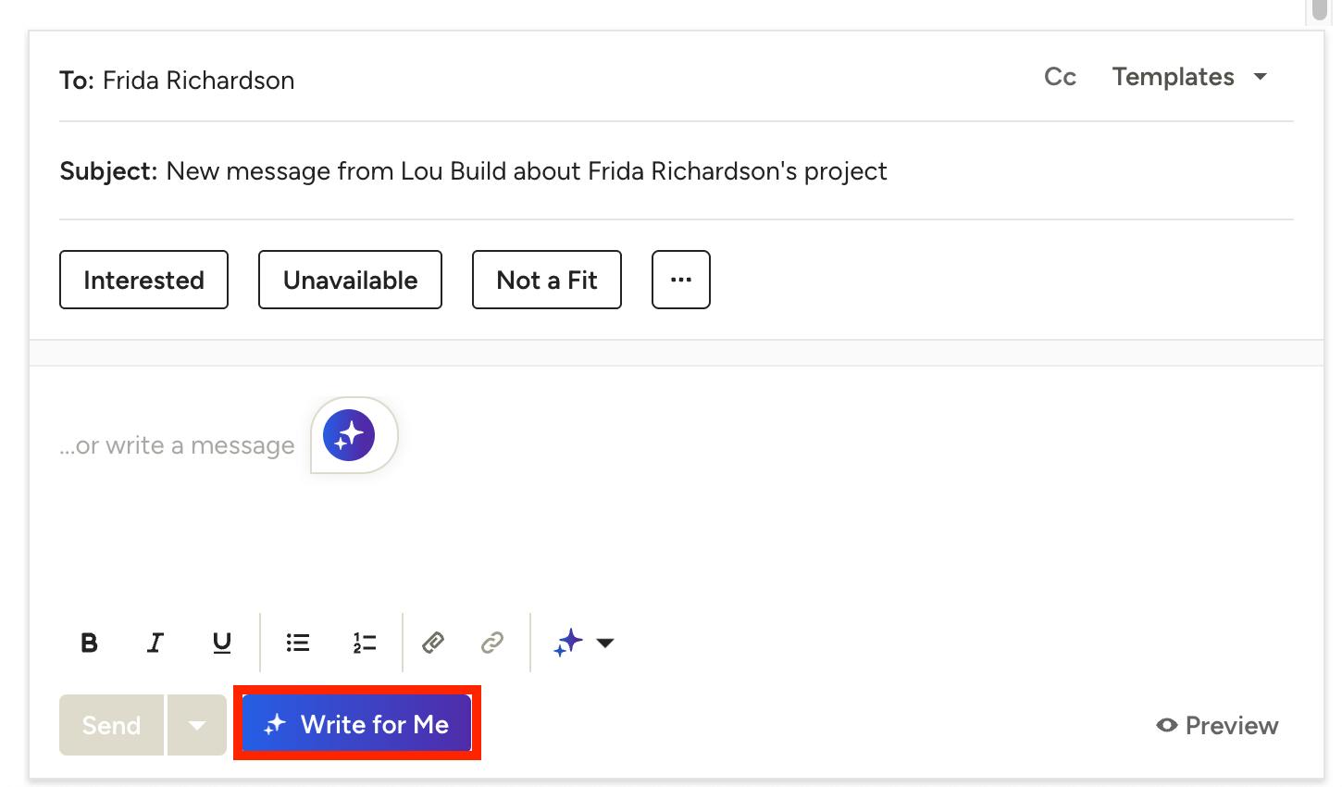The image size is (1342, 787).
Task: Insert a numbered list
Action: 365,643
